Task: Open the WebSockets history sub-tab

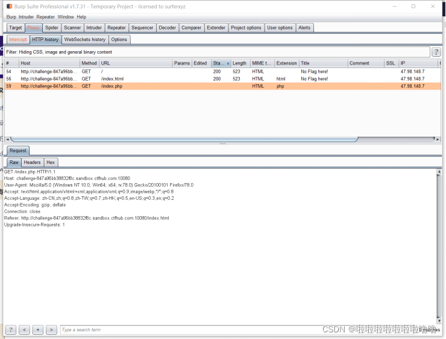Action: 85,40
